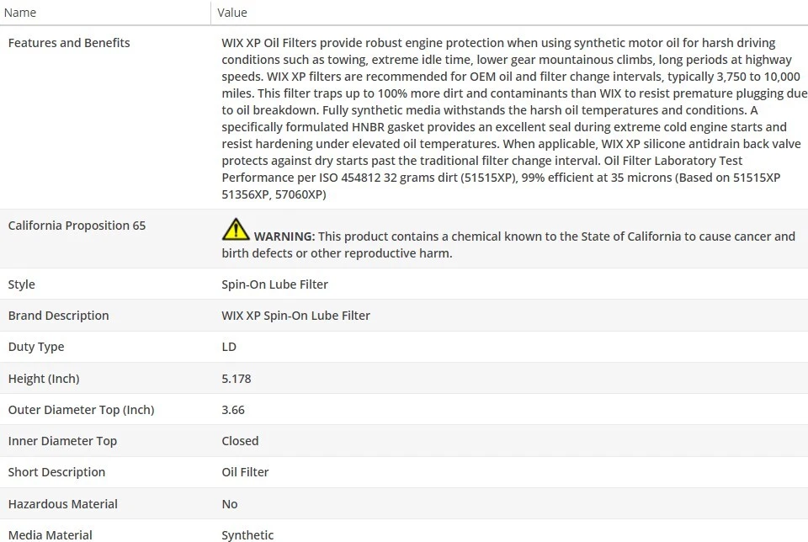Screen dimensions: 808x542
Task: Select the LD duty type value
Action: (229, 347)
